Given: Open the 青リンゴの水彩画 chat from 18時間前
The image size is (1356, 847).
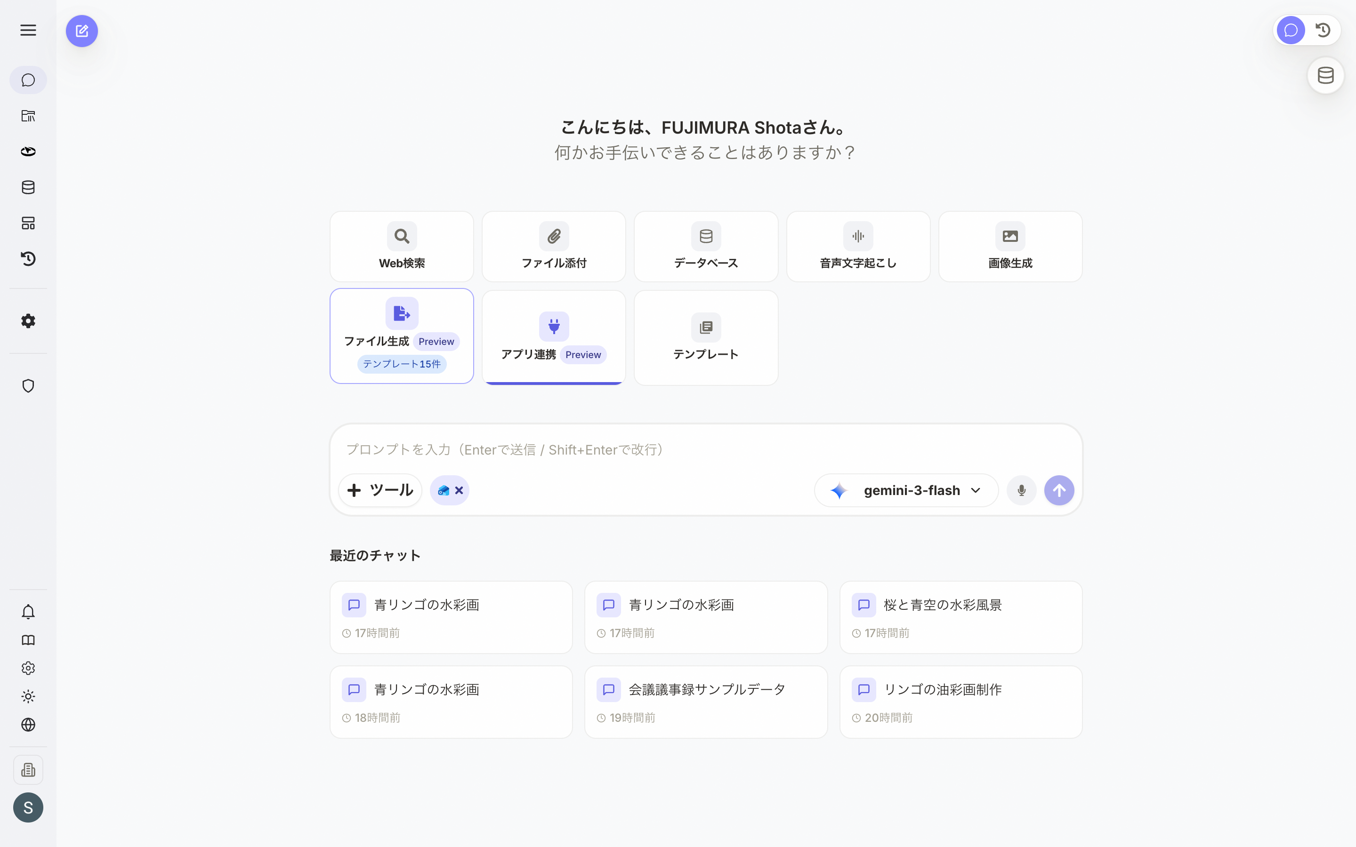Looking at the screenshot, I should pyautogui.click(x=451, y=702).
